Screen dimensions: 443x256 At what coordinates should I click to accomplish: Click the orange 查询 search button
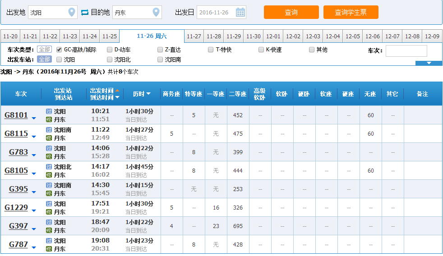point(291,12)
